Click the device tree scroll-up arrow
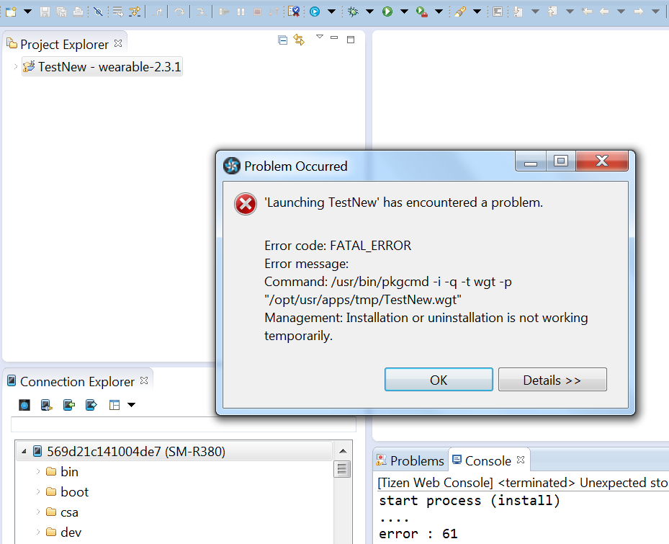 coord(343,451)
